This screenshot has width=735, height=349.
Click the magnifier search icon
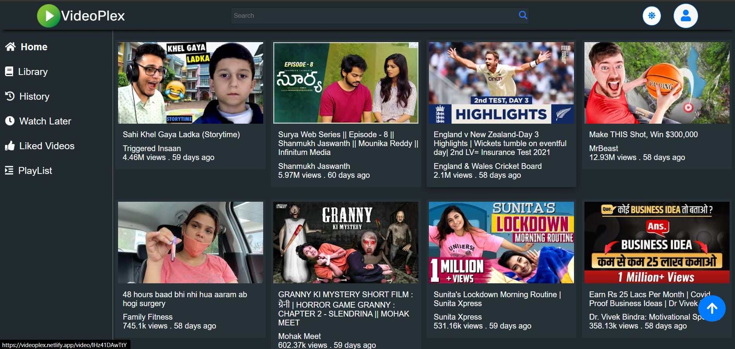point(523,15)
